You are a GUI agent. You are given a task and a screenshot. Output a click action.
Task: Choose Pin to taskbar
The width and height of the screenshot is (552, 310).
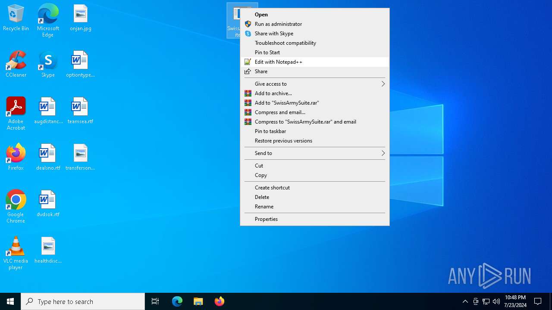[x=315, y=131]
